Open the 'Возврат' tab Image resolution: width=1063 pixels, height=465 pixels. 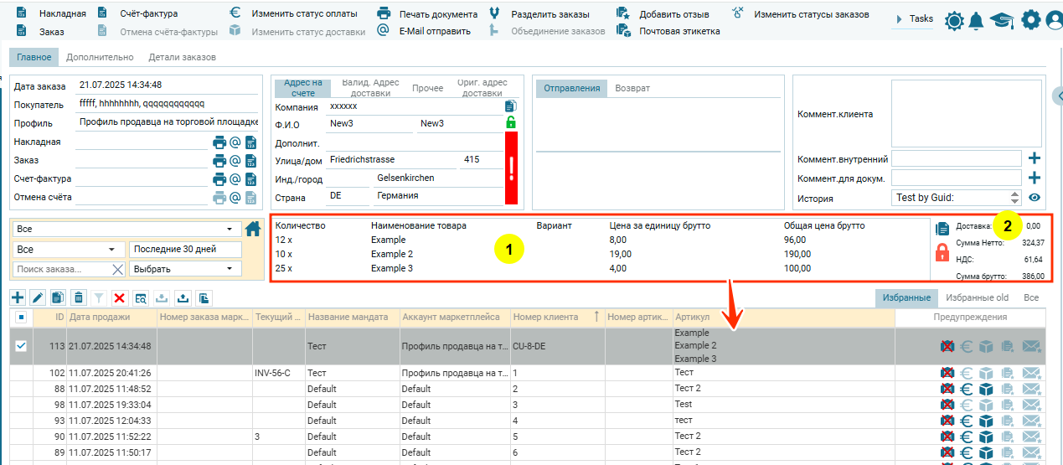pyautogui.click(x=632, y=89)
